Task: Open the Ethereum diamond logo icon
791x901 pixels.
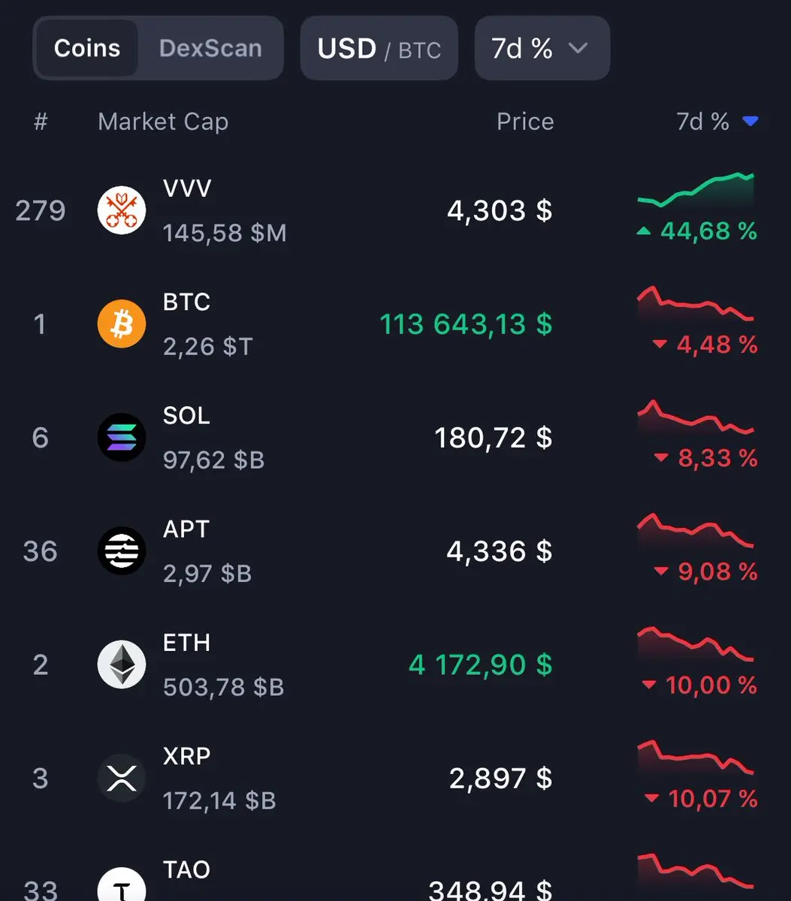Action: [x=122, y=664]
